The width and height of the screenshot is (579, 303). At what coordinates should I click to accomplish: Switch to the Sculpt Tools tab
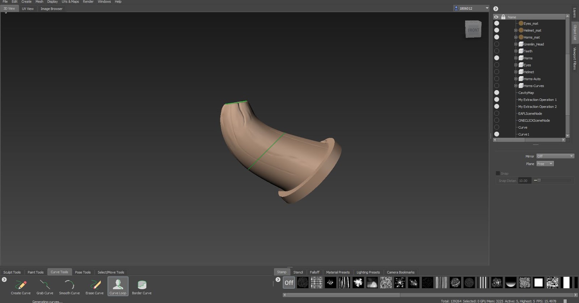click(12, 272)
